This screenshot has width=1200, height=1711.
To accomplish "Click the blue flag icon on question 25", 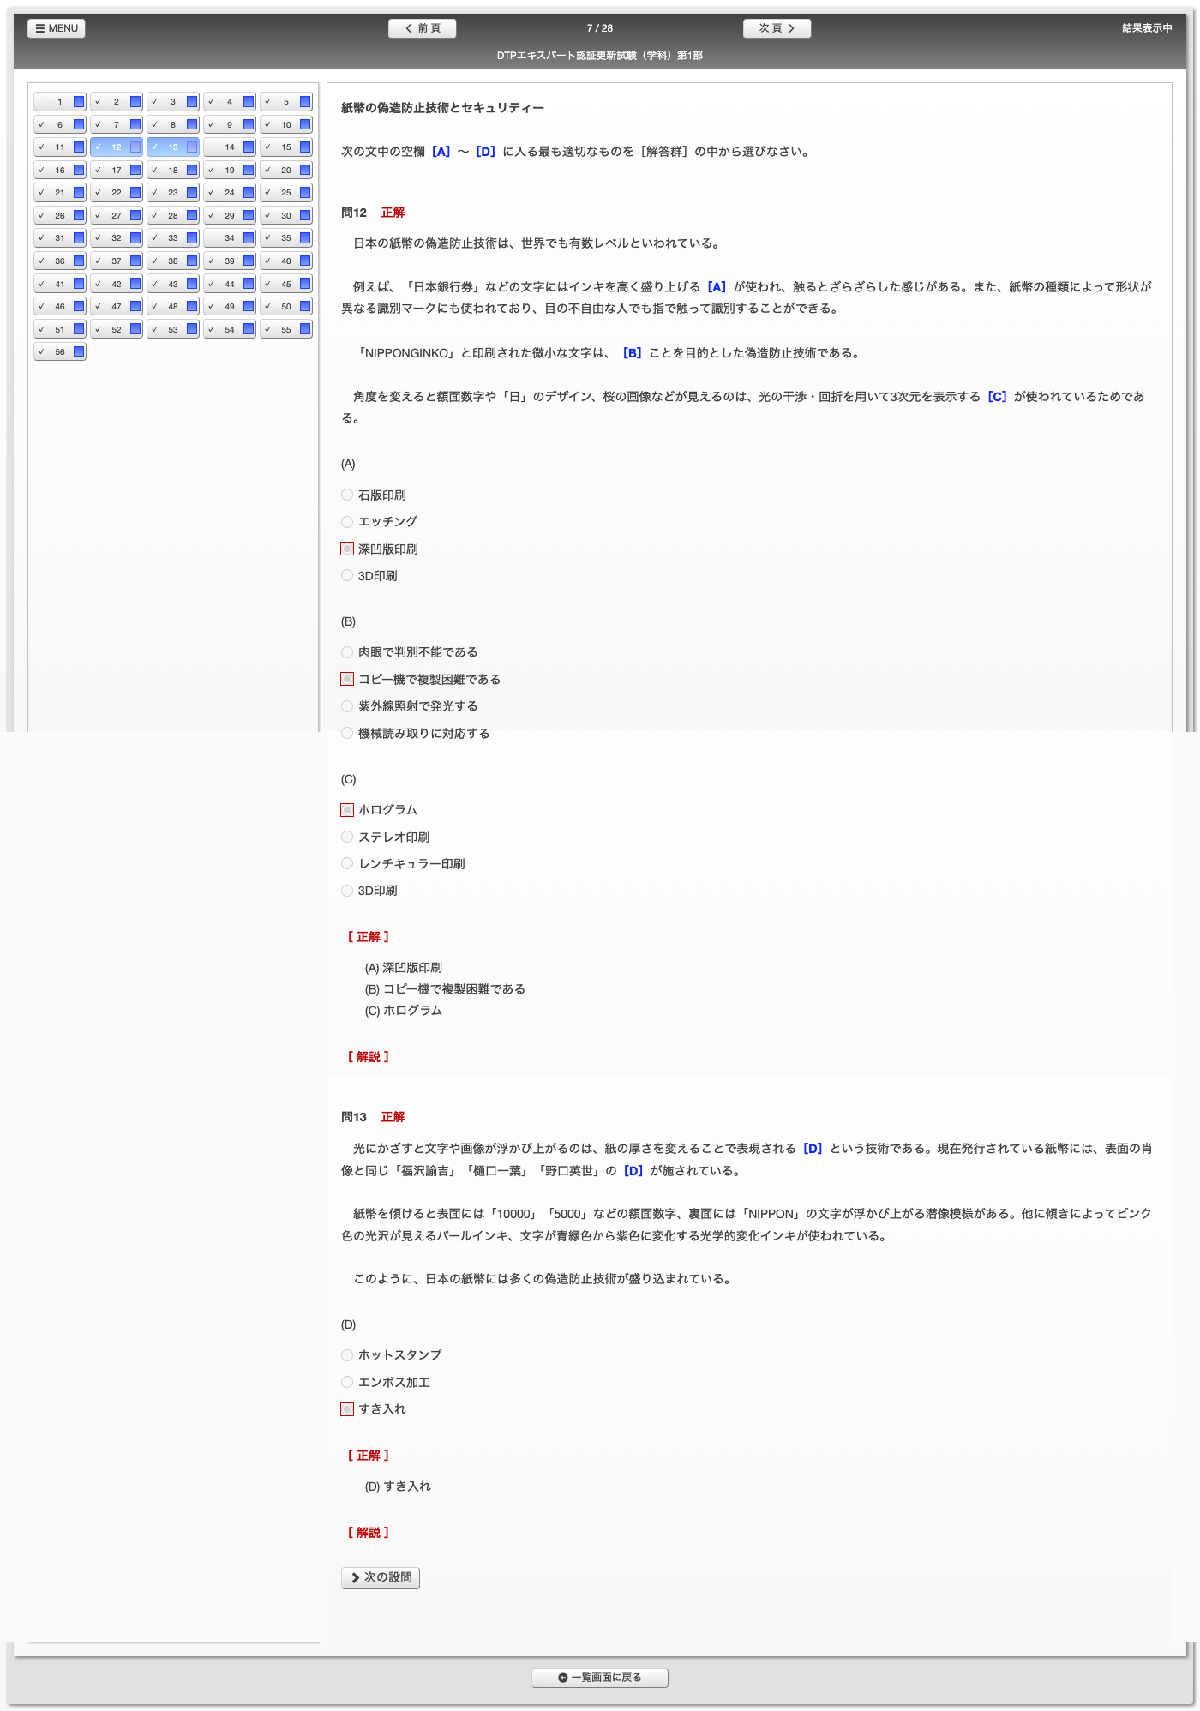I will point(305,193).
